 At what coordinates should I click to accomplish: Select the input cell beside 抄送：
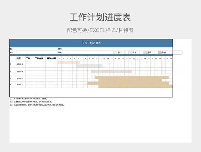tap(37, 52)
